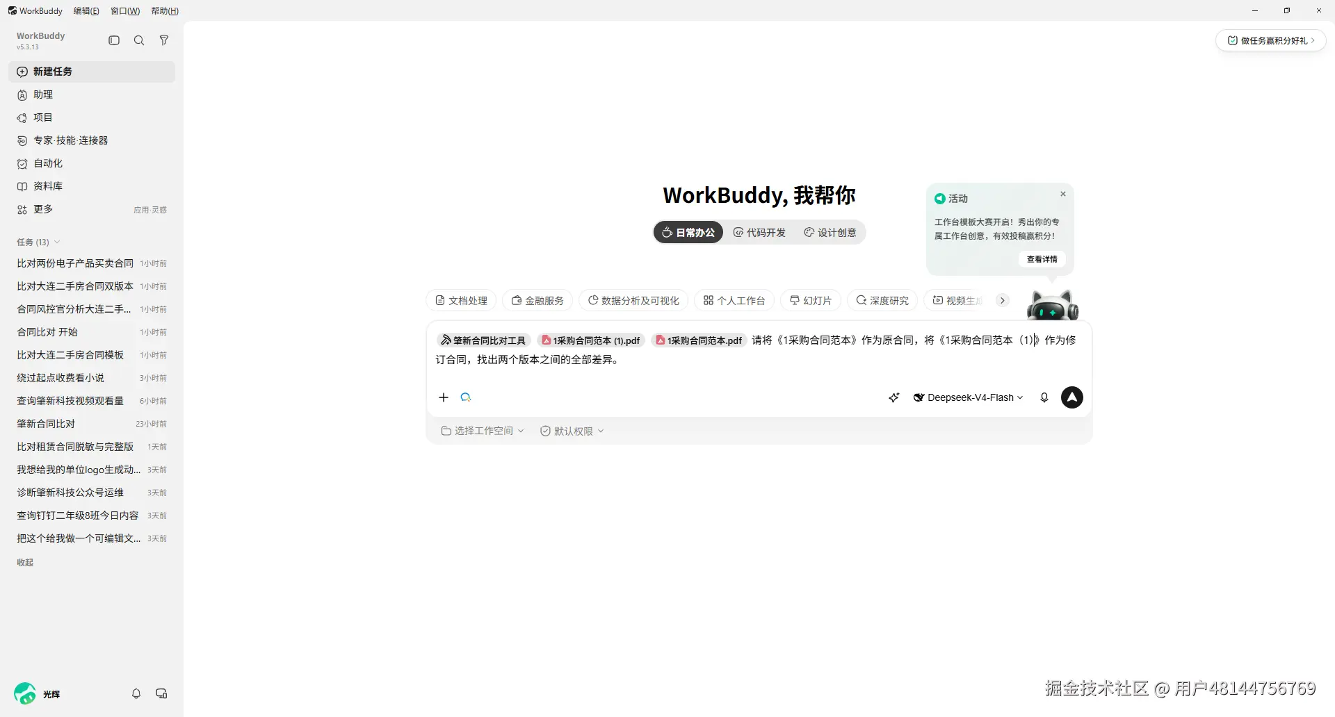Open the 助理 assistant section
Viewport: 1335px width, 717px height.
92,94
